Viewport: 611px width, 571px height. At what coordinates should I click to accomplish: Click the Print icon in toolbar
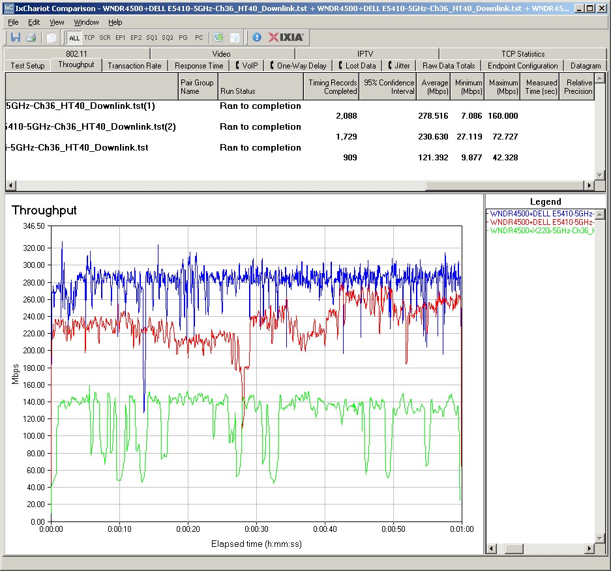31,37
